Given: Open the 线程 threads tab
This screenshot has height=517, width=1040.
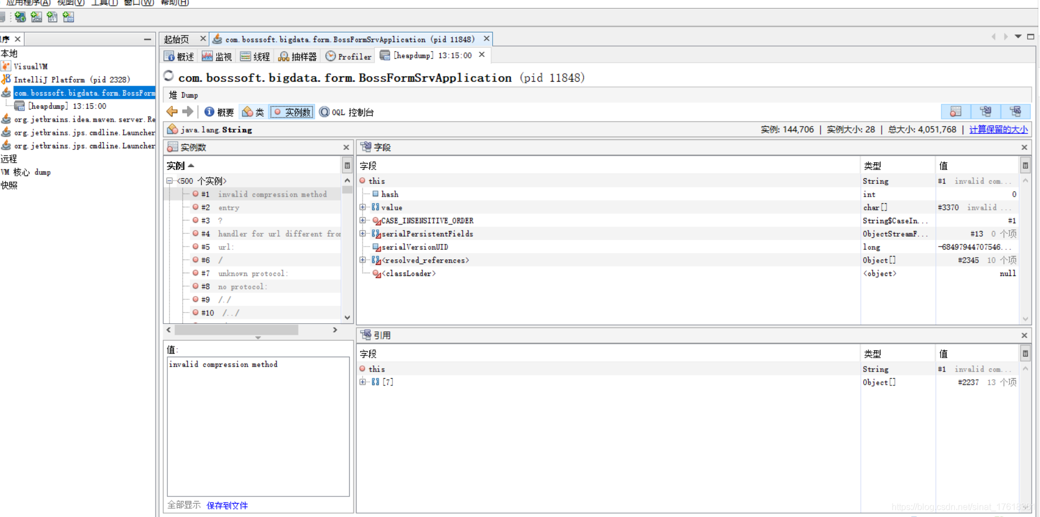Looking at the screenshot, I should (x=255, y=57).
